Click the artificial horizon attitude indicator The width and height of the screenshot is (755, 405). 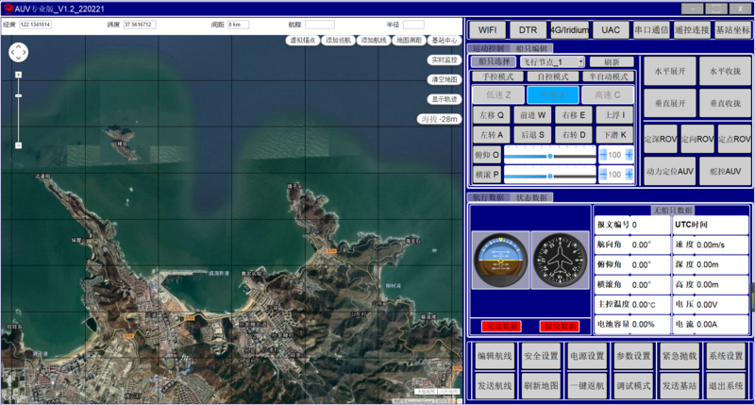[x=499, y=260]
